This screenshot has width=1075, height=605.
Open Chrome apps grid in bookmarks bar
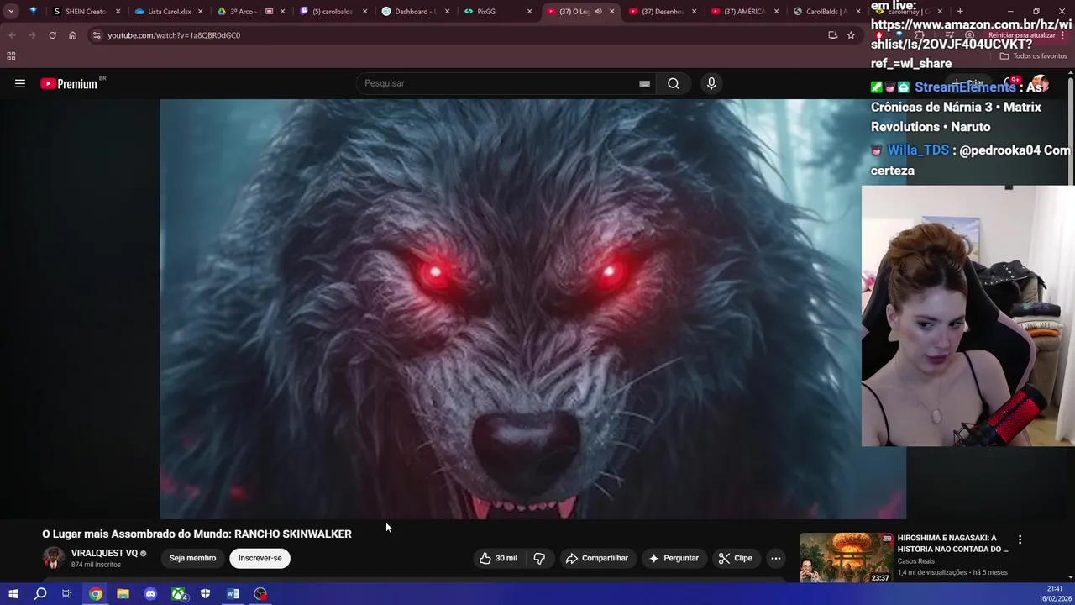click(11, 56)
